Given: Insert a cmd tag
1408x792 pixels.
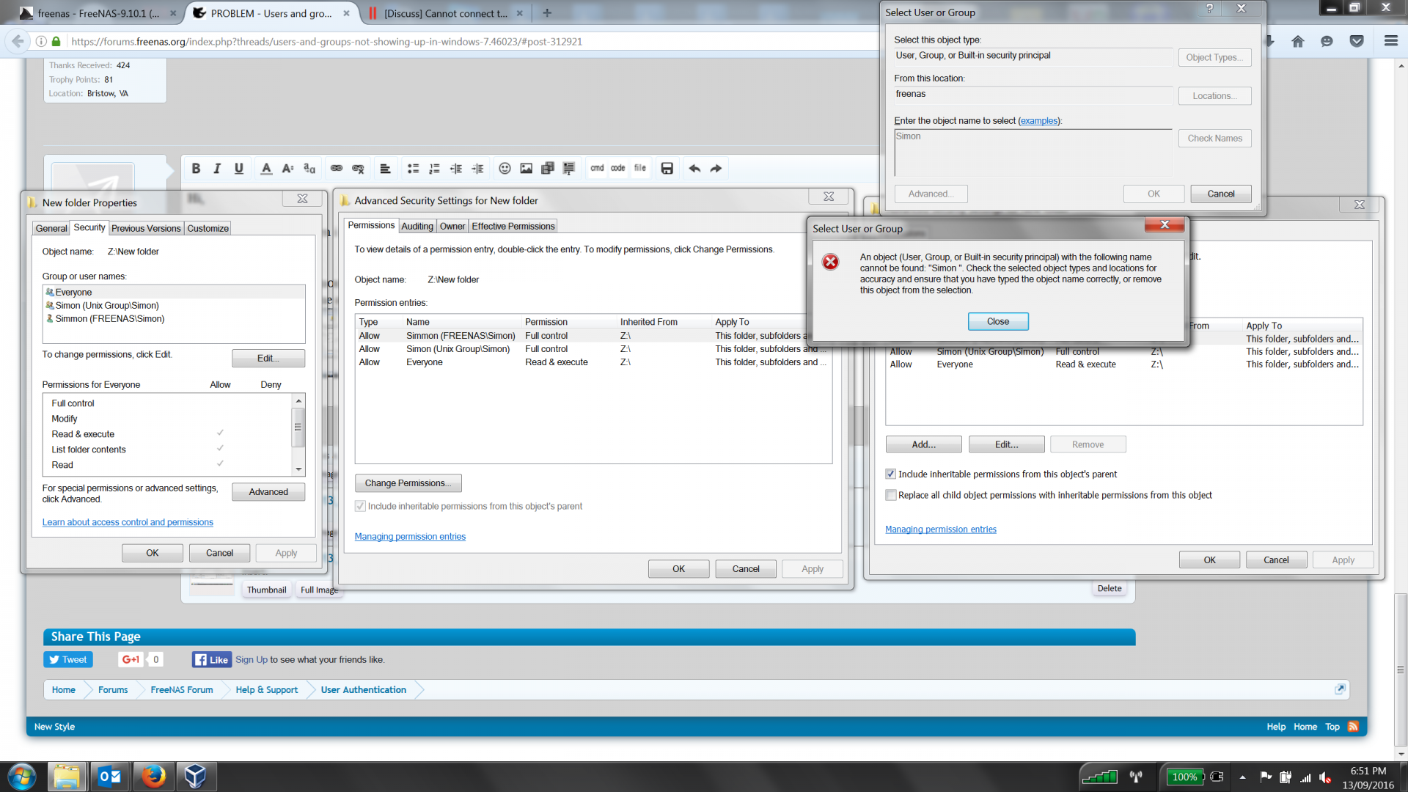Looking at the screenshot, I should [597, 169].
